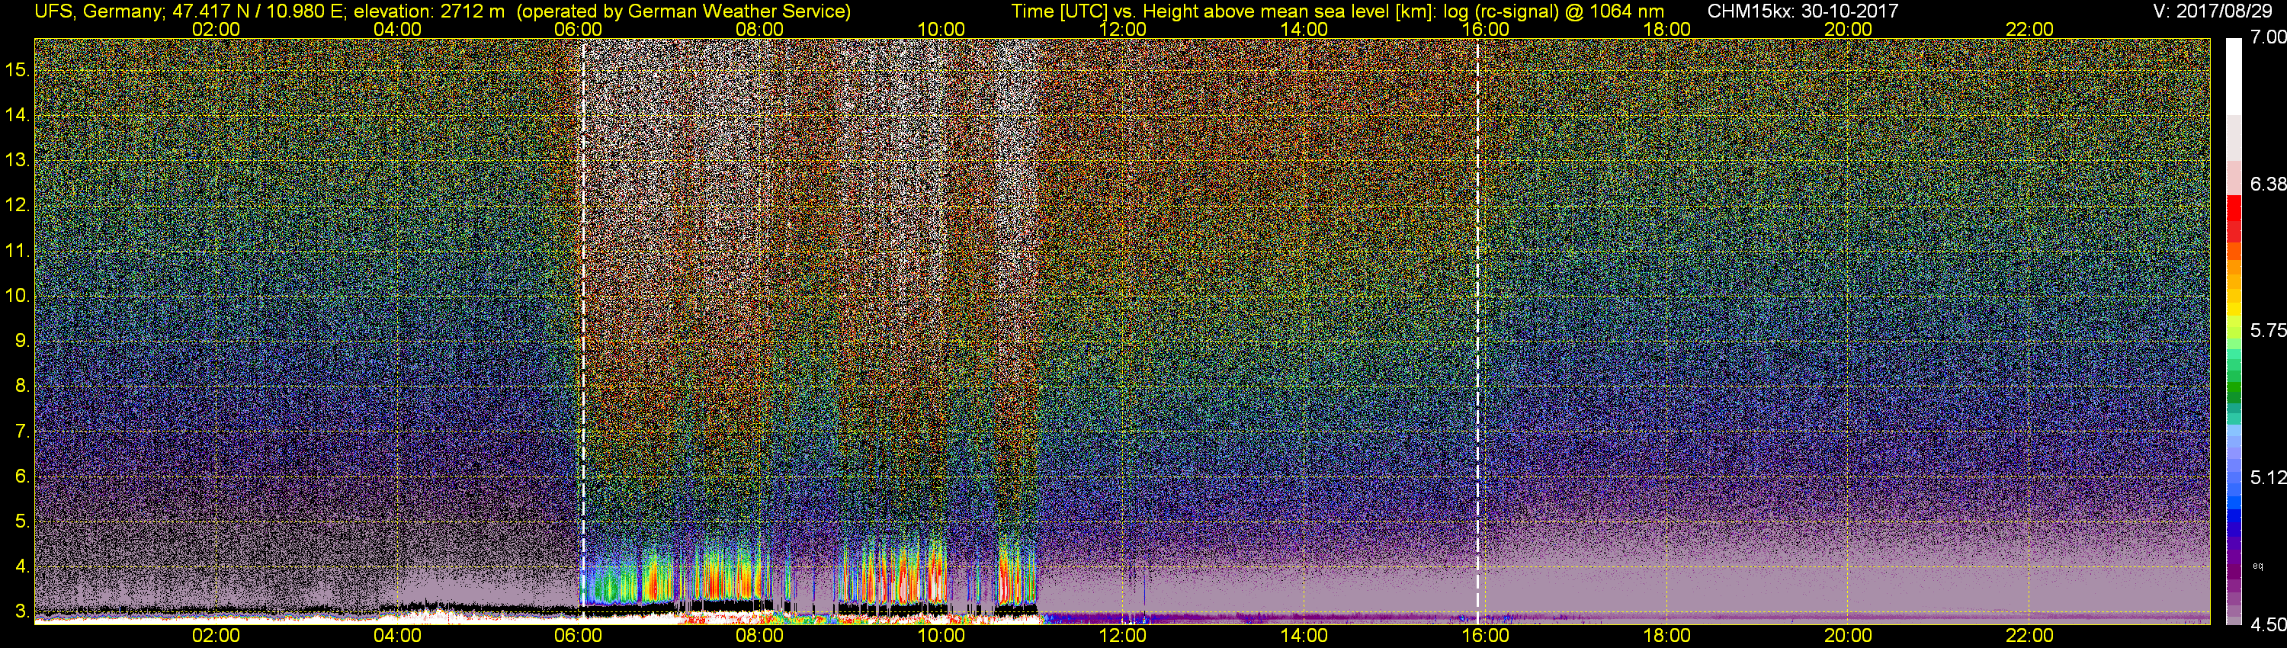Screen dimensions: 2287x648
Task: Click the 18:00 label on bottom time axis
Action: tap(1666, 636)
